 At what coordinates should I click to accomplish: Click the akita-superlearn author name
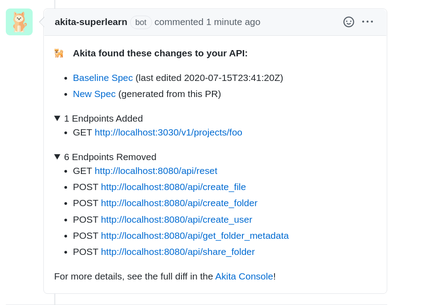pyautogui.click(x=91, y=22)
